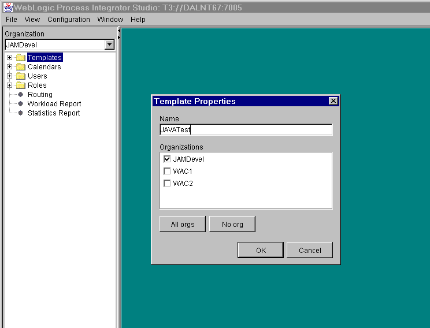Click the Routing bullet icon
The width and height of the screenshot is (430, 328).
point(21,95)
